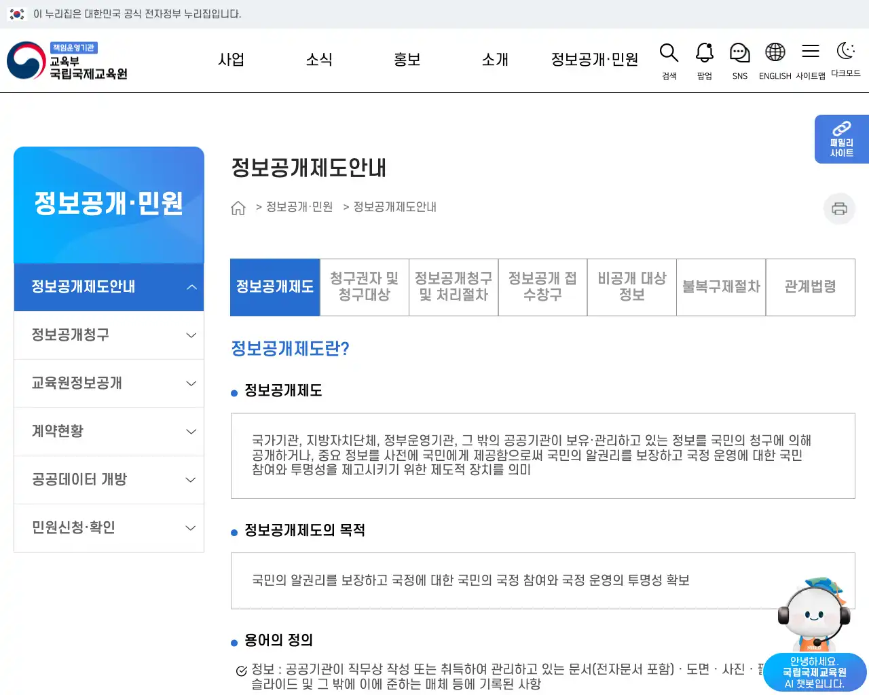Select the 비공개 대상 정보 tab
This screenshot has height=695, width=869.
coord(632,287)
